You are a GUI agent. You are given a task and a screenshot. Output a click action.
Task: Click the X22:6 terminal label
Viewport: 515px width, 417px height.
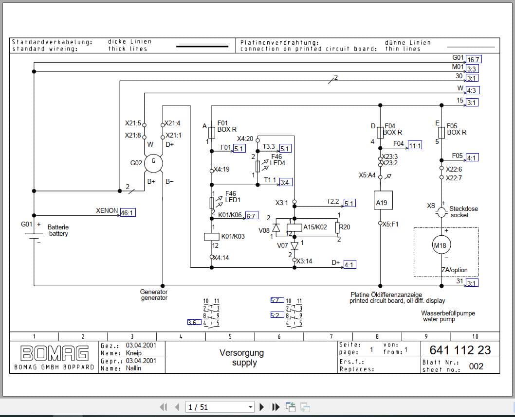[454, 170]
